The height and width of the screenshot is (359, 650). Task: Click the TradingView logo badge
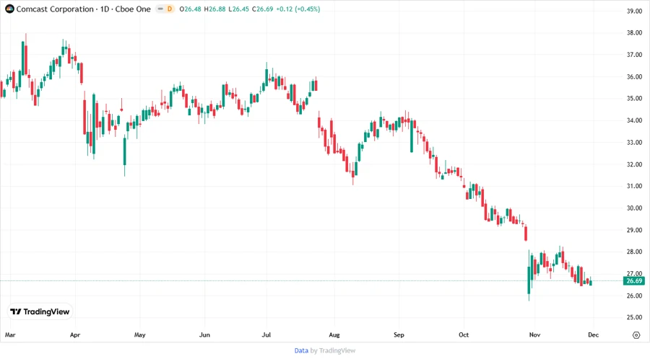[x=40, y=311]
